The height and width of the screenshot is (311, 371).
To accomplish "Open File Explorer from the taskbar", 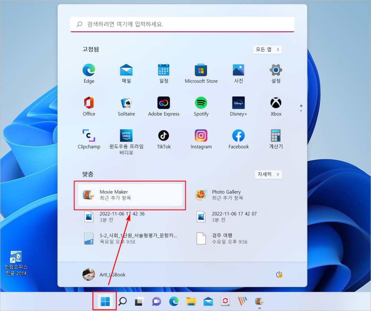I will 191,301.
